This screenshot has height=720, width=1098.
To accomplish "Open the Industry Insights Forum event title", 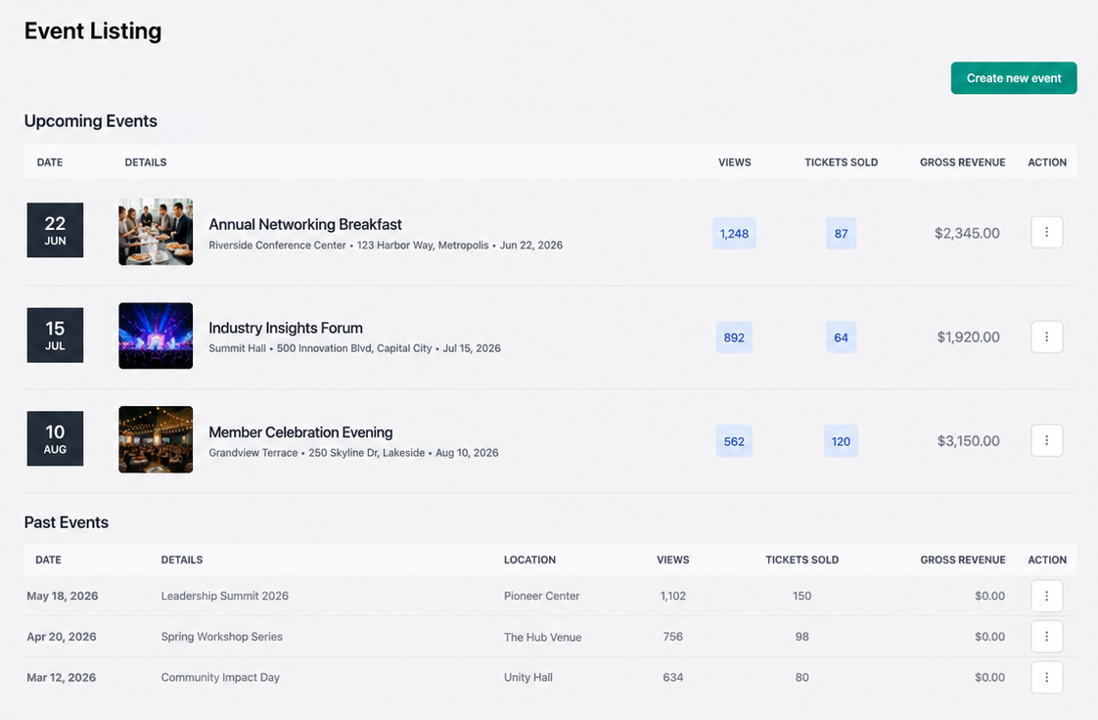I will (x=286, y=328).
